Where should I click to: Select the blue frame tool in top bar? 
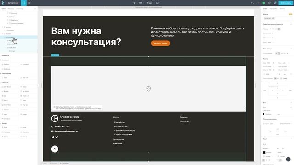23,3
